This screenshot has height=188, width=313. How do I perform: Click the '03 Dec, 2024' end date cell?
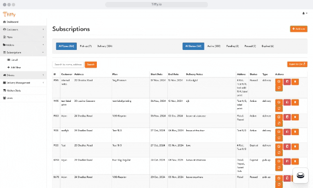tap(176, 116)
